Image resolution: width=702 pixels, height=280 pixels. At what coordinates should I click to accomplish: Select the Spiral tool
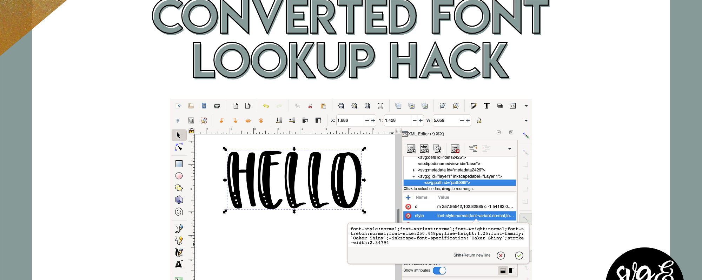click(179, 212)
